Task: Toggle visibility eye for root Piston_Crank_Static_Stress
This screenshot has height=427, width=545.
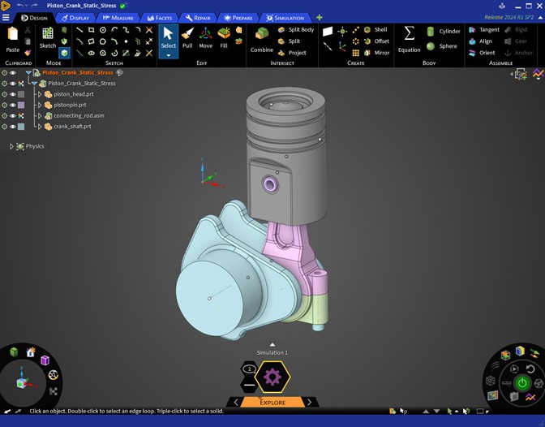Action: pos(13,73)
